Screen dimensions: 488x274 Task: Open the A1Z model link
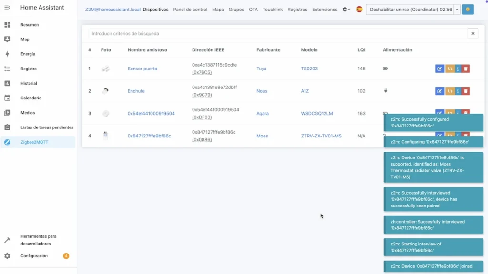coord(305,91)
